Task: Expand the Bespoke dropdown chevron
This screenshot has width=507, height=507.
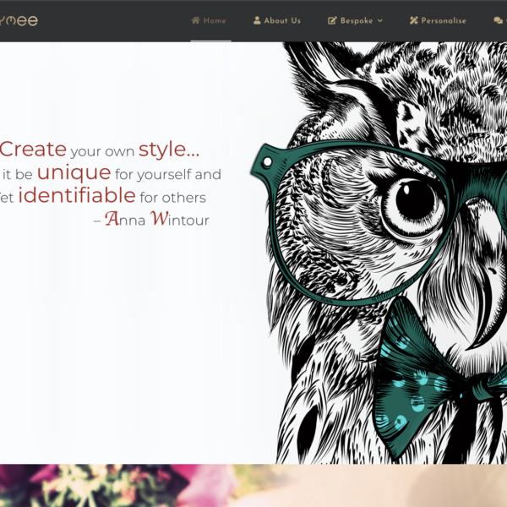Action: click(x=380, y=20)
